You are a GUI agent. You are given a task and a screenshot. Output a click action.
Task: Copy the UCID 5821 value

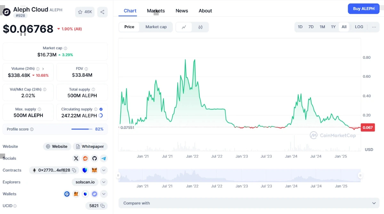point(102,206)
